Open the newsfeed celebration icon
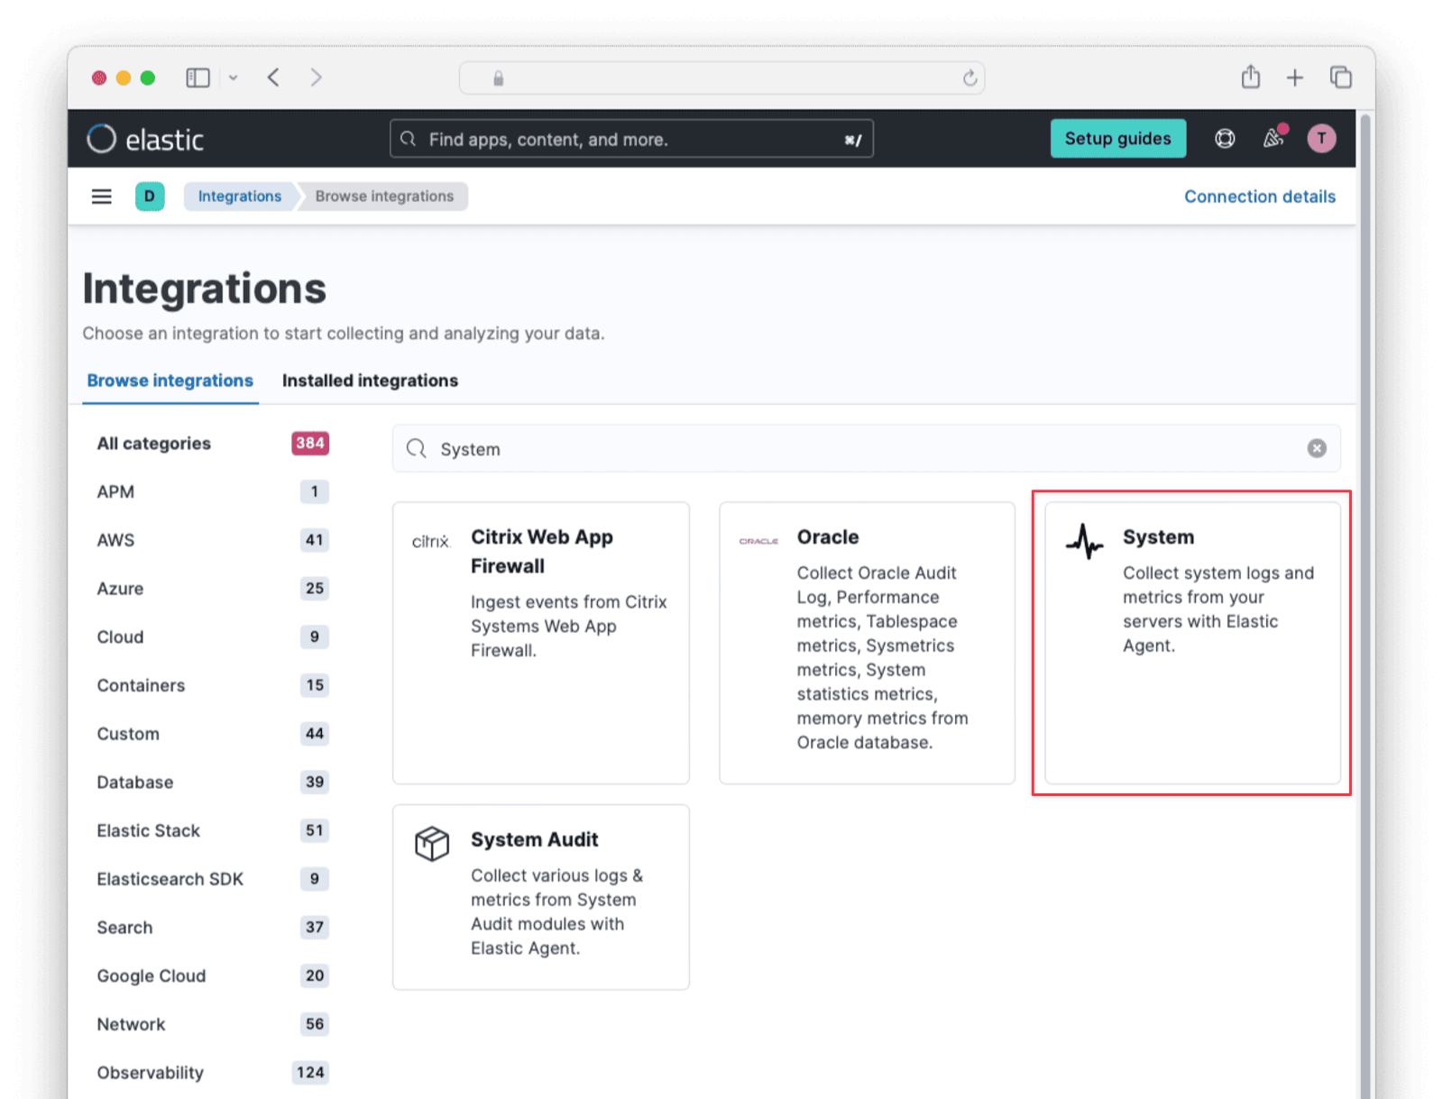 pyautogui.click(x=1273, y=138)
